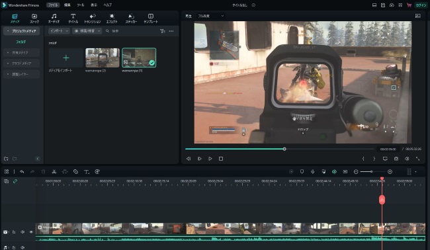Image resolution: width=430 pixels, height=250 pixels.
Task: Expand the 調整レイヤー section
Action: click(21, 74)
